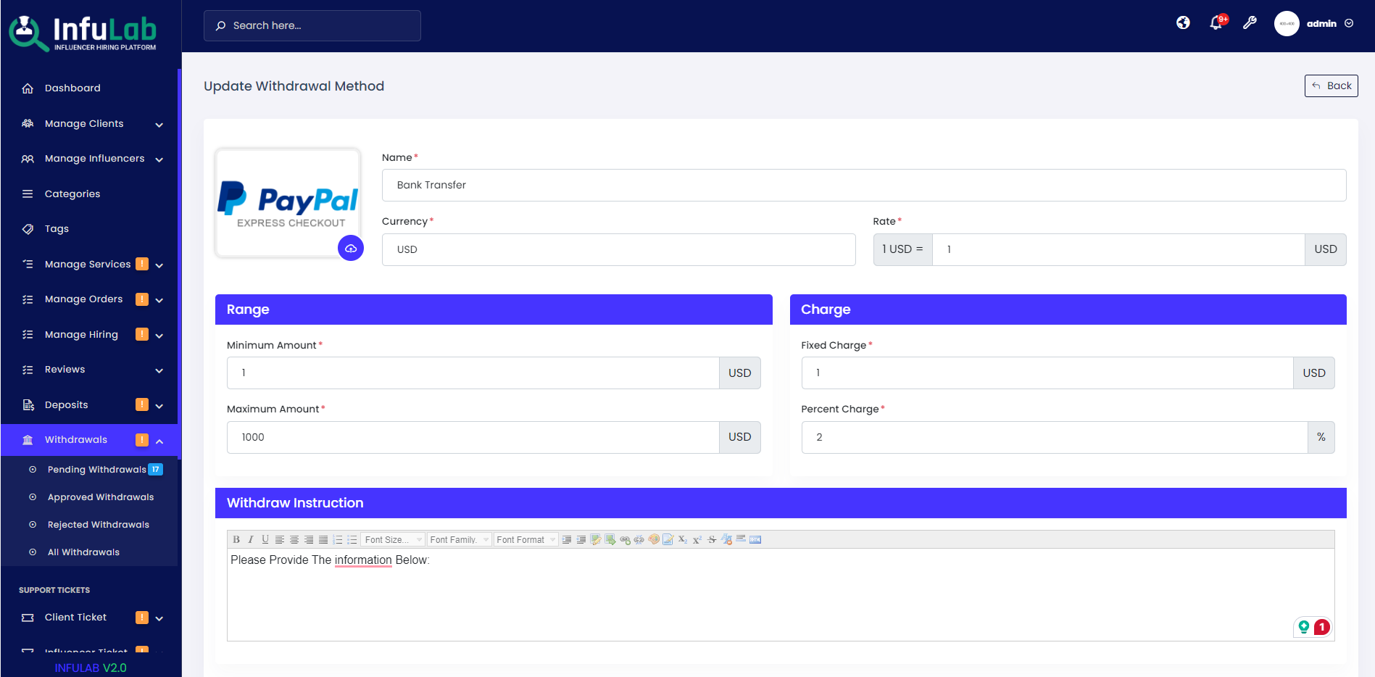Apply strikethrough formatting in the editor

coord(711,539)
